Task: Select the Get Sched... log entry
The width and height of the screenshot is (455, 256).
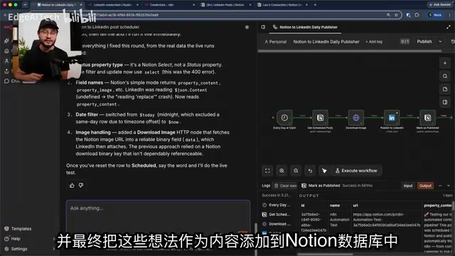Action: 277,215
